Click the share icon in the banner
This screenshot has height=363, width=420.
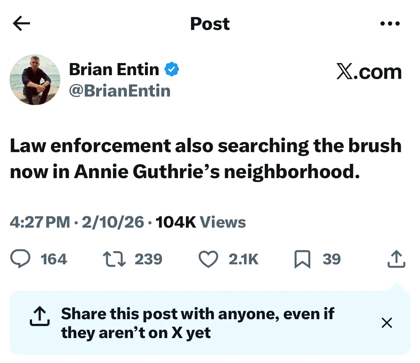(x=39, y=316)
